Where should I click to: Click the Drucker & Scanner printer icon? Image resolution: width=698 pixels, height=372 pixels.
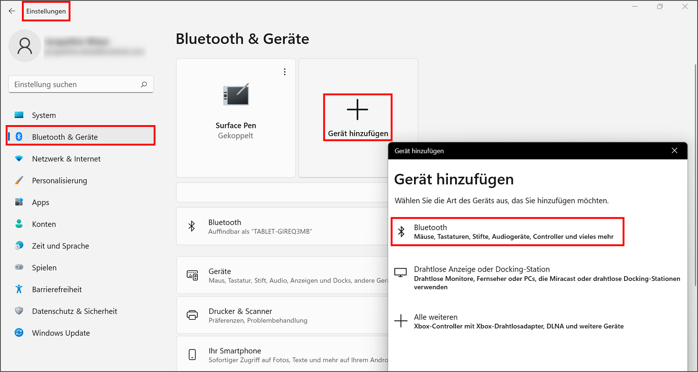192,315
